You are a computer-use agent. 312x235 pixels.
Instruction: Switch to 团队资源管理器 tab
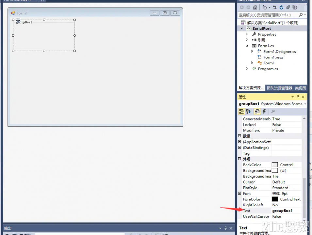tap(279, 88)
